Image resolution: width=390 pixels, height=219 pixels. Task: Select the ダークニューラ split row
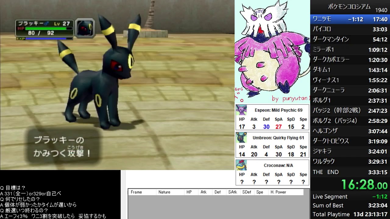[350, 90]
